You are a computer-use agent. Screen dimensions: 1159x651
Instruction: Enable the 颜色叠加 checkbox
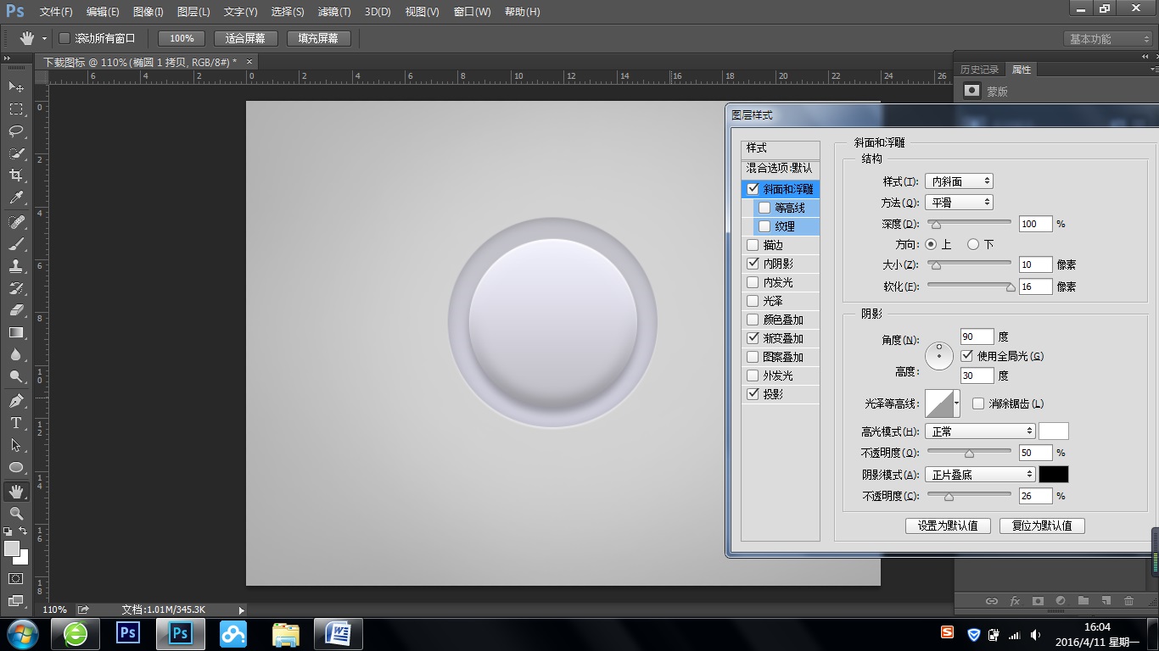click(x=753, y=320)
